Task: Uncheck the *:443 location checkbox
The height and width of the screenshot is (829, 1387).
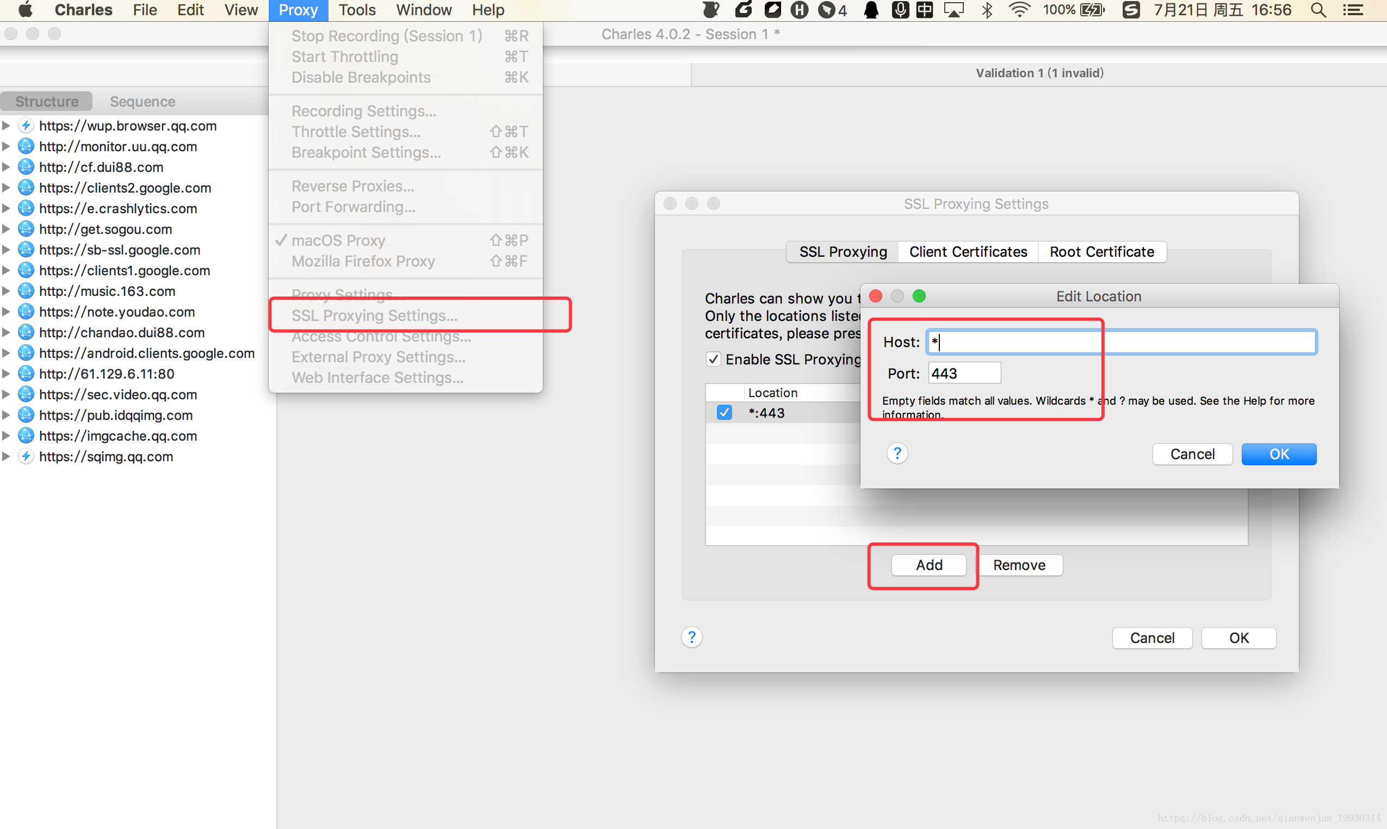Action: coord(725,413)
